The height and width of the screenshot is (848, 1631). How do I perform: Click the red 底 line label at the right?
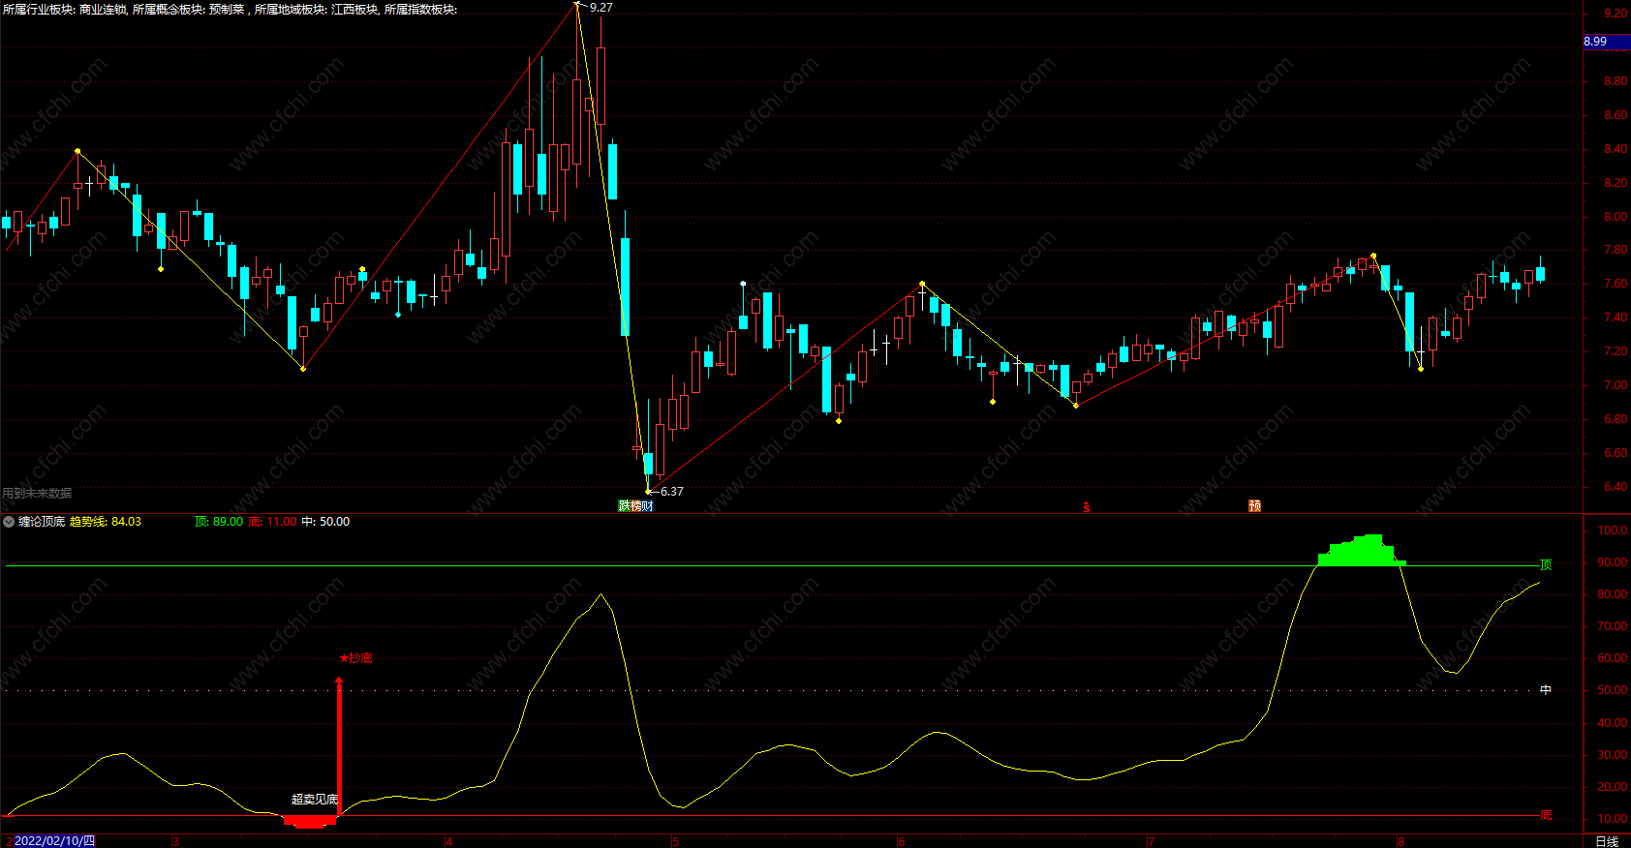(x=1546, y=815)
